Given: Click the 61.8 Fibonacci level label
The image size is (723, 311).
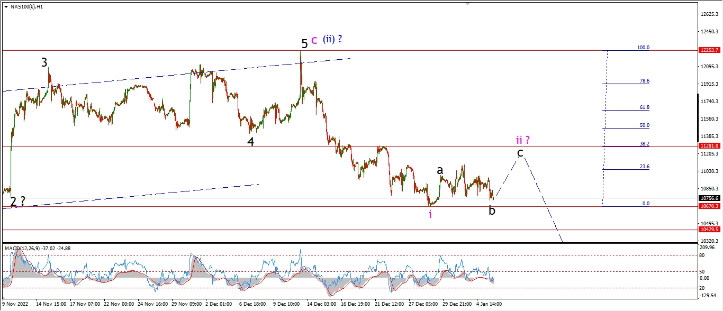Looking at the screenshot, I should [645, 107].
